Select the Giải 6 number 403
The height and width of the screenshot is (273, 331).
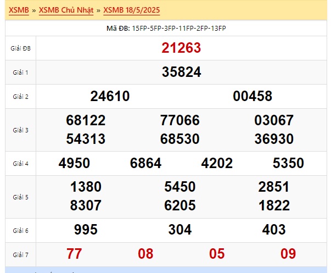pyautogui.click(x=274, y=230)
